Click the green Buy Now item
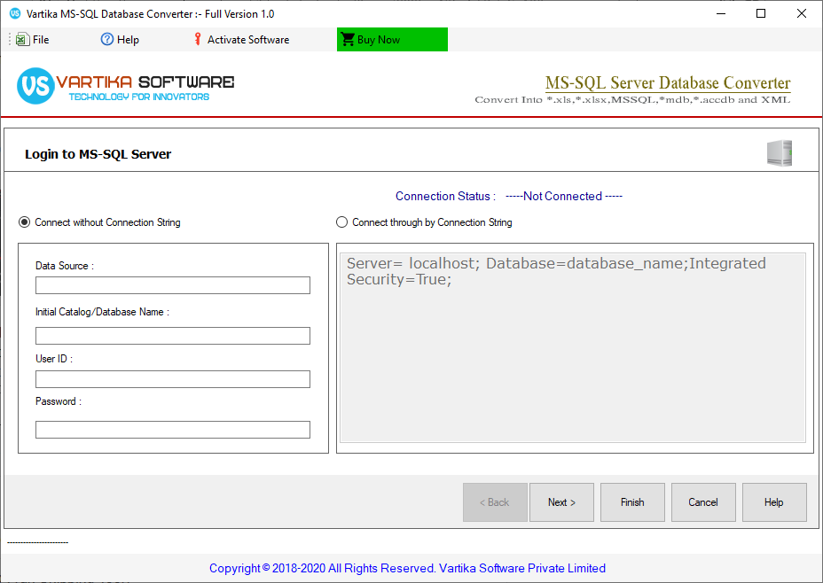The height and width of the screenshot is (583, 823). 392,39
